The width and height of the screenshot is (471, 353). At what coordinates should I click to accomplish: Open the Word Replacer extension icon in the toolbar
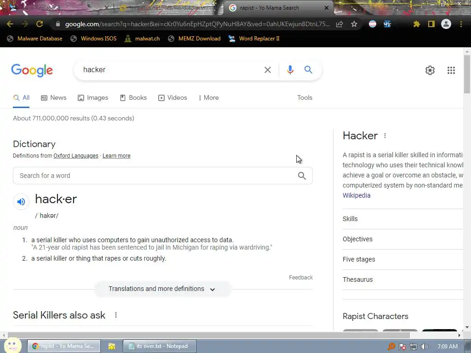(x=387, y=24)
